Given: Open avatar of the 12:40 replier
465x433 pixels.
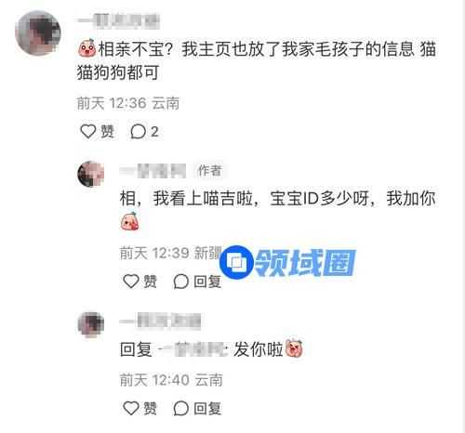Looking at the screenshot, I should 91,324.
